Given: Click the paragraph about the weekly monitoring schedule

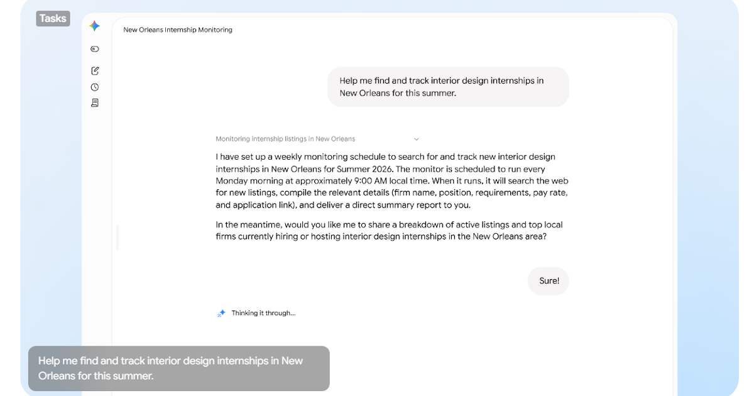Looking at the screenshot, I should (391, 181).
